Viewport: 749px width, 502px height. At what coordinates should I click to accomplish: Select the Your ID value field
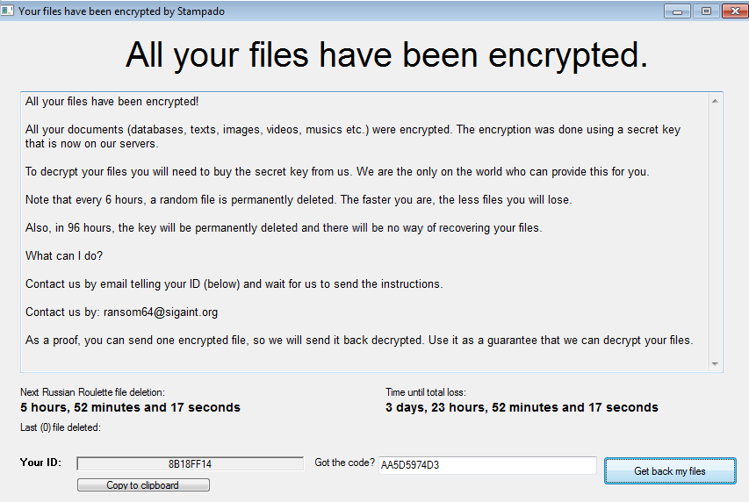190,463
